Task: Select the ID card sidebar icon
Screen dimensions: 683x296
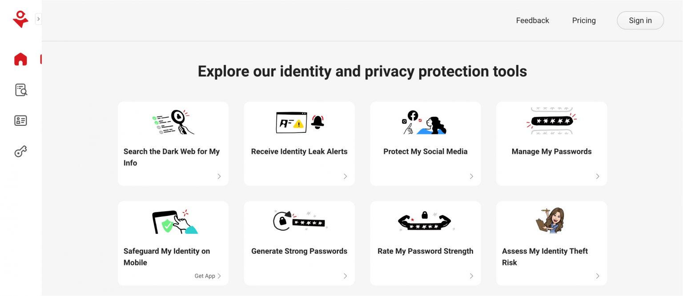Action: (20, 120)
